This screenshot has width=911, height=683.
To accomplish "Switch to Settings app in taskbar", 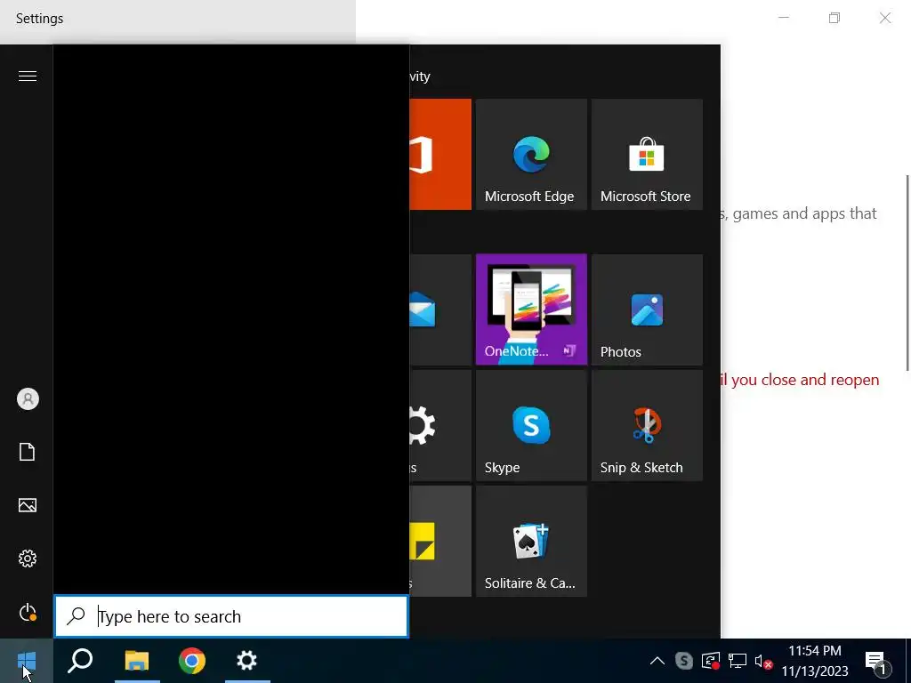I will tap(247, 661).
